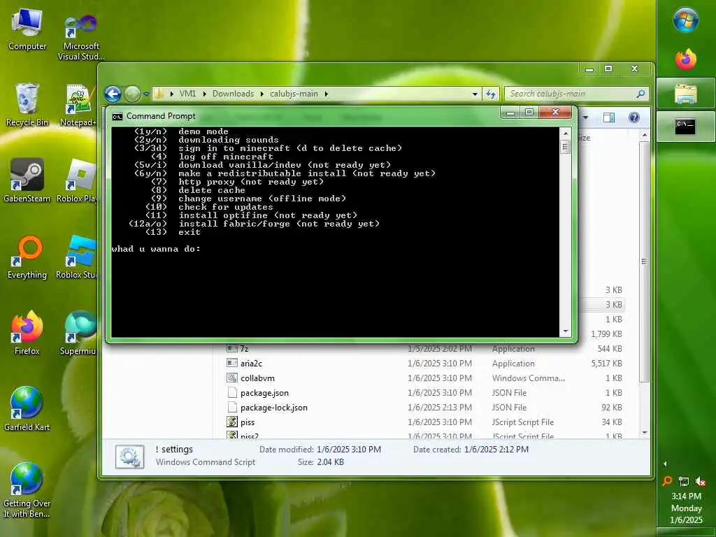Toggle the Explorer preview pane button
This screenshot has height=537, width=716.
tap(609, 117)
